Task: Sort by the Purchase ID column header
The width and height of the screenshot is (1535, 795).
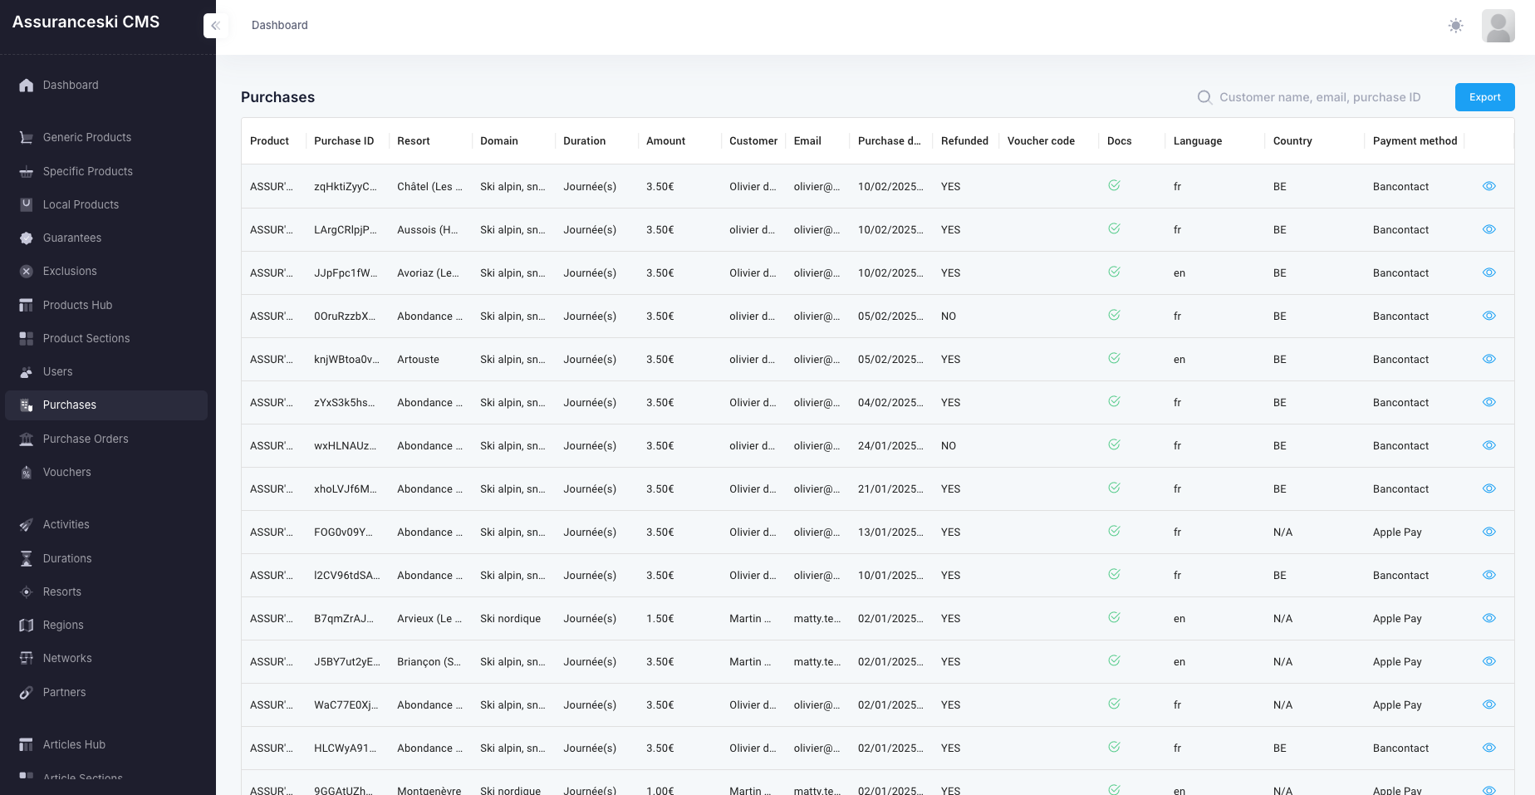Action: [344, 141]
